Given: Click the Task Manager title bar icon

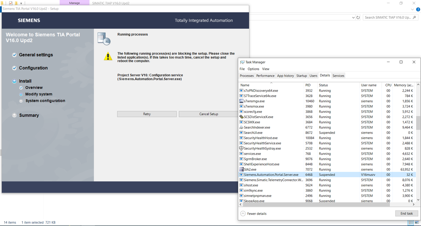Looking at the screenshot, I should 242,62.
